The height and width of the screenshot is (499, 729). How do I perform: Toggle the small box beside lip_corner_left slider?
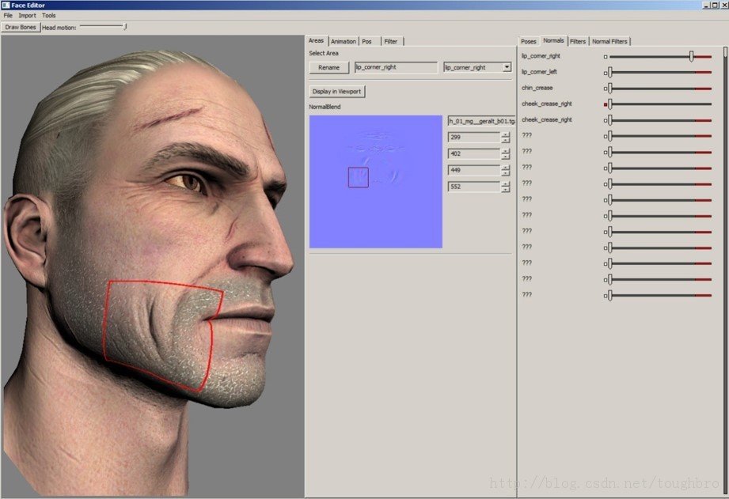606,73
